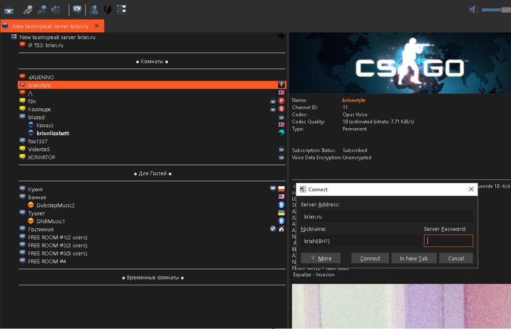The width and height of the screenshot is (511, 329).
Task: Mute the microphone via toolbar icon
Action: [42, 9]
